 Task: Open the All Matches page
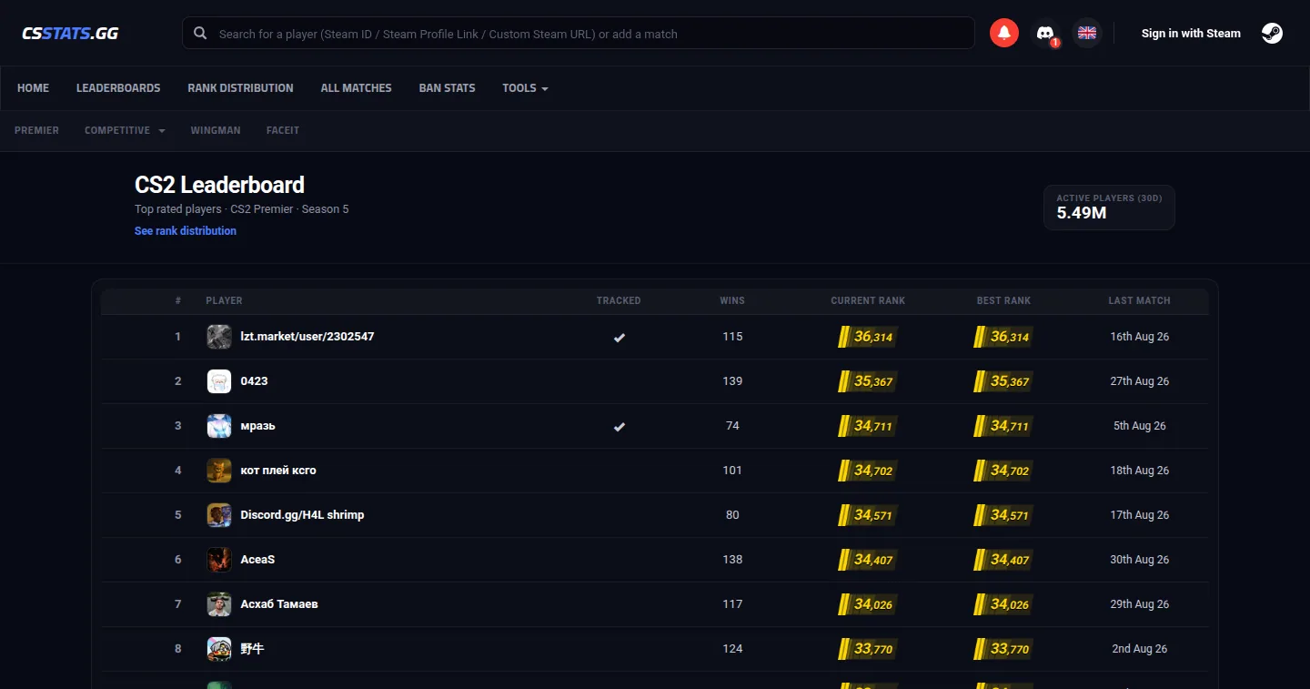(357, 88)
